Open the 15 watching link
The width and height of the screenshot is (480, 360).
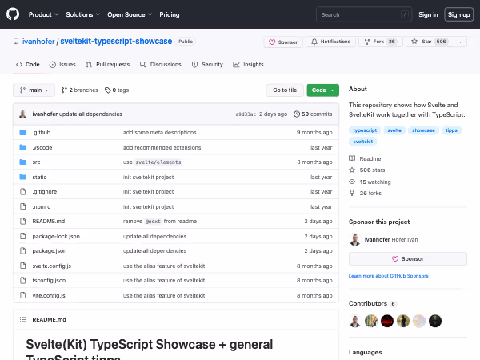point(370,182)
